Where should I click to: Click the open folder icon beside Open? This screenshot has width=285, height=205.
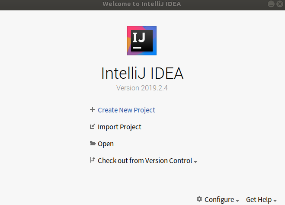[x=93, y=144]
